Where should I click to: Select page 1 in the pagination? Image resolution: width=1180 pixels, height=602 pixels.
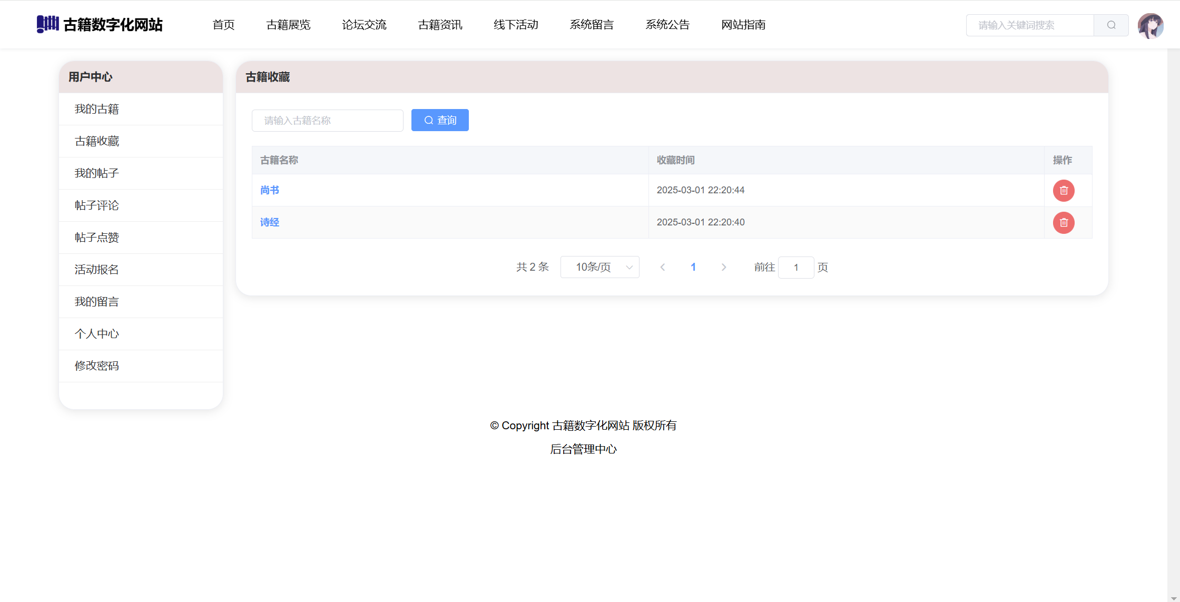pyautogui.click(x=693, y=268)
